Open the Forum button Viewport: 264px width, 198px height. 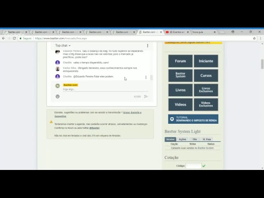click(x=180, y=61)
